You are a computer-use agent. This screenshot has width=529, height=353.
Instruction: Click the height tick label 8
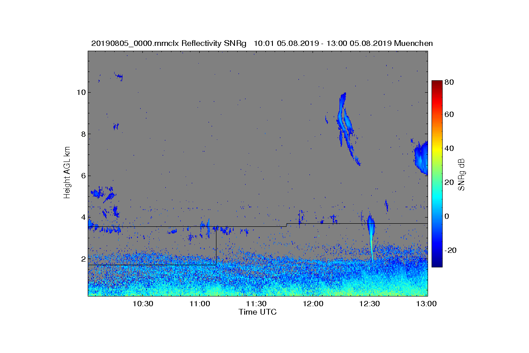(82, 134)
